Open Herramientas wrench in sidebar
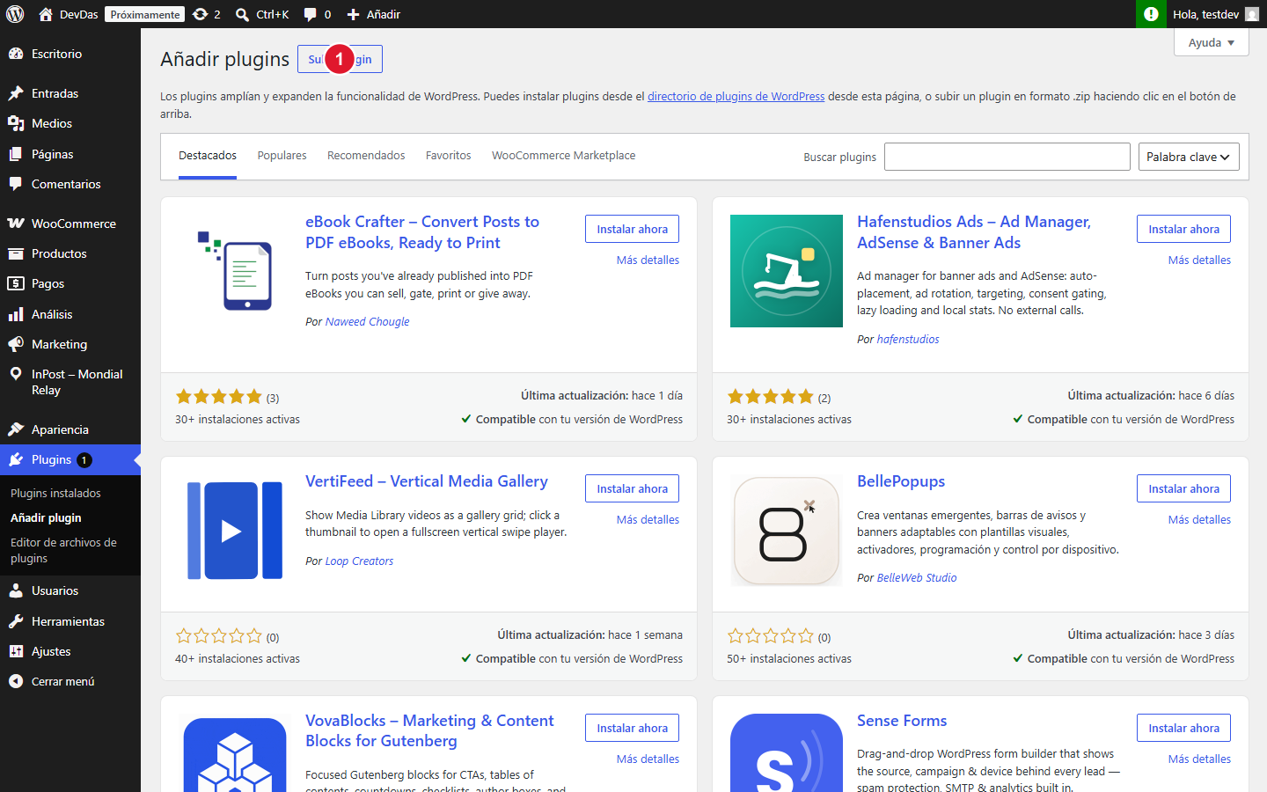1267x792 pixels. [x=16, y=621]
